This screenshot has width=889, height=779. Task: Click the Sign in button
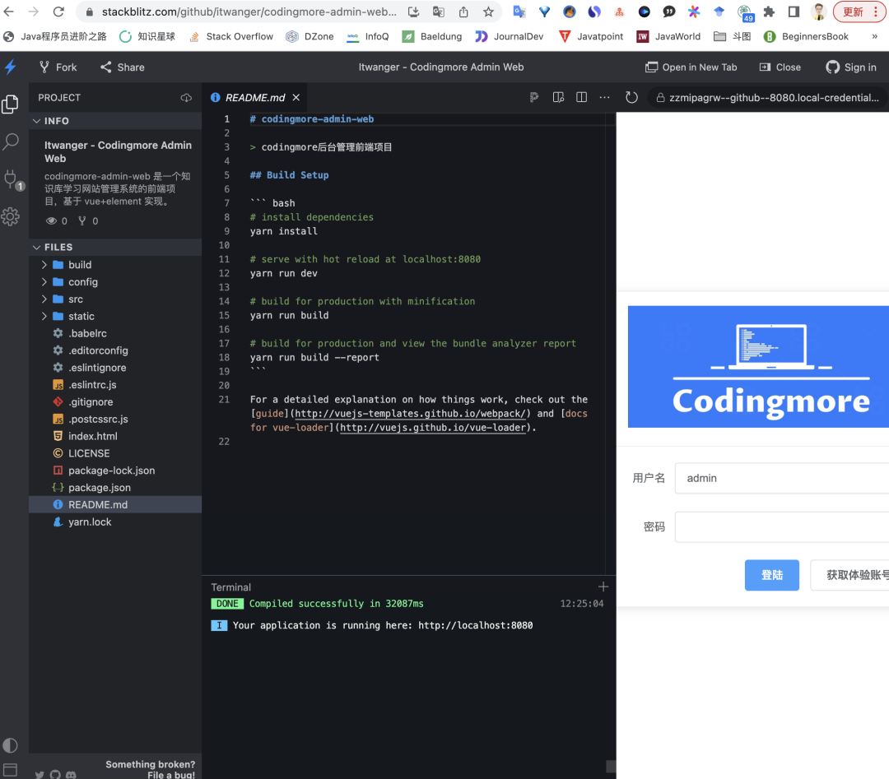(x=851, y=67)
